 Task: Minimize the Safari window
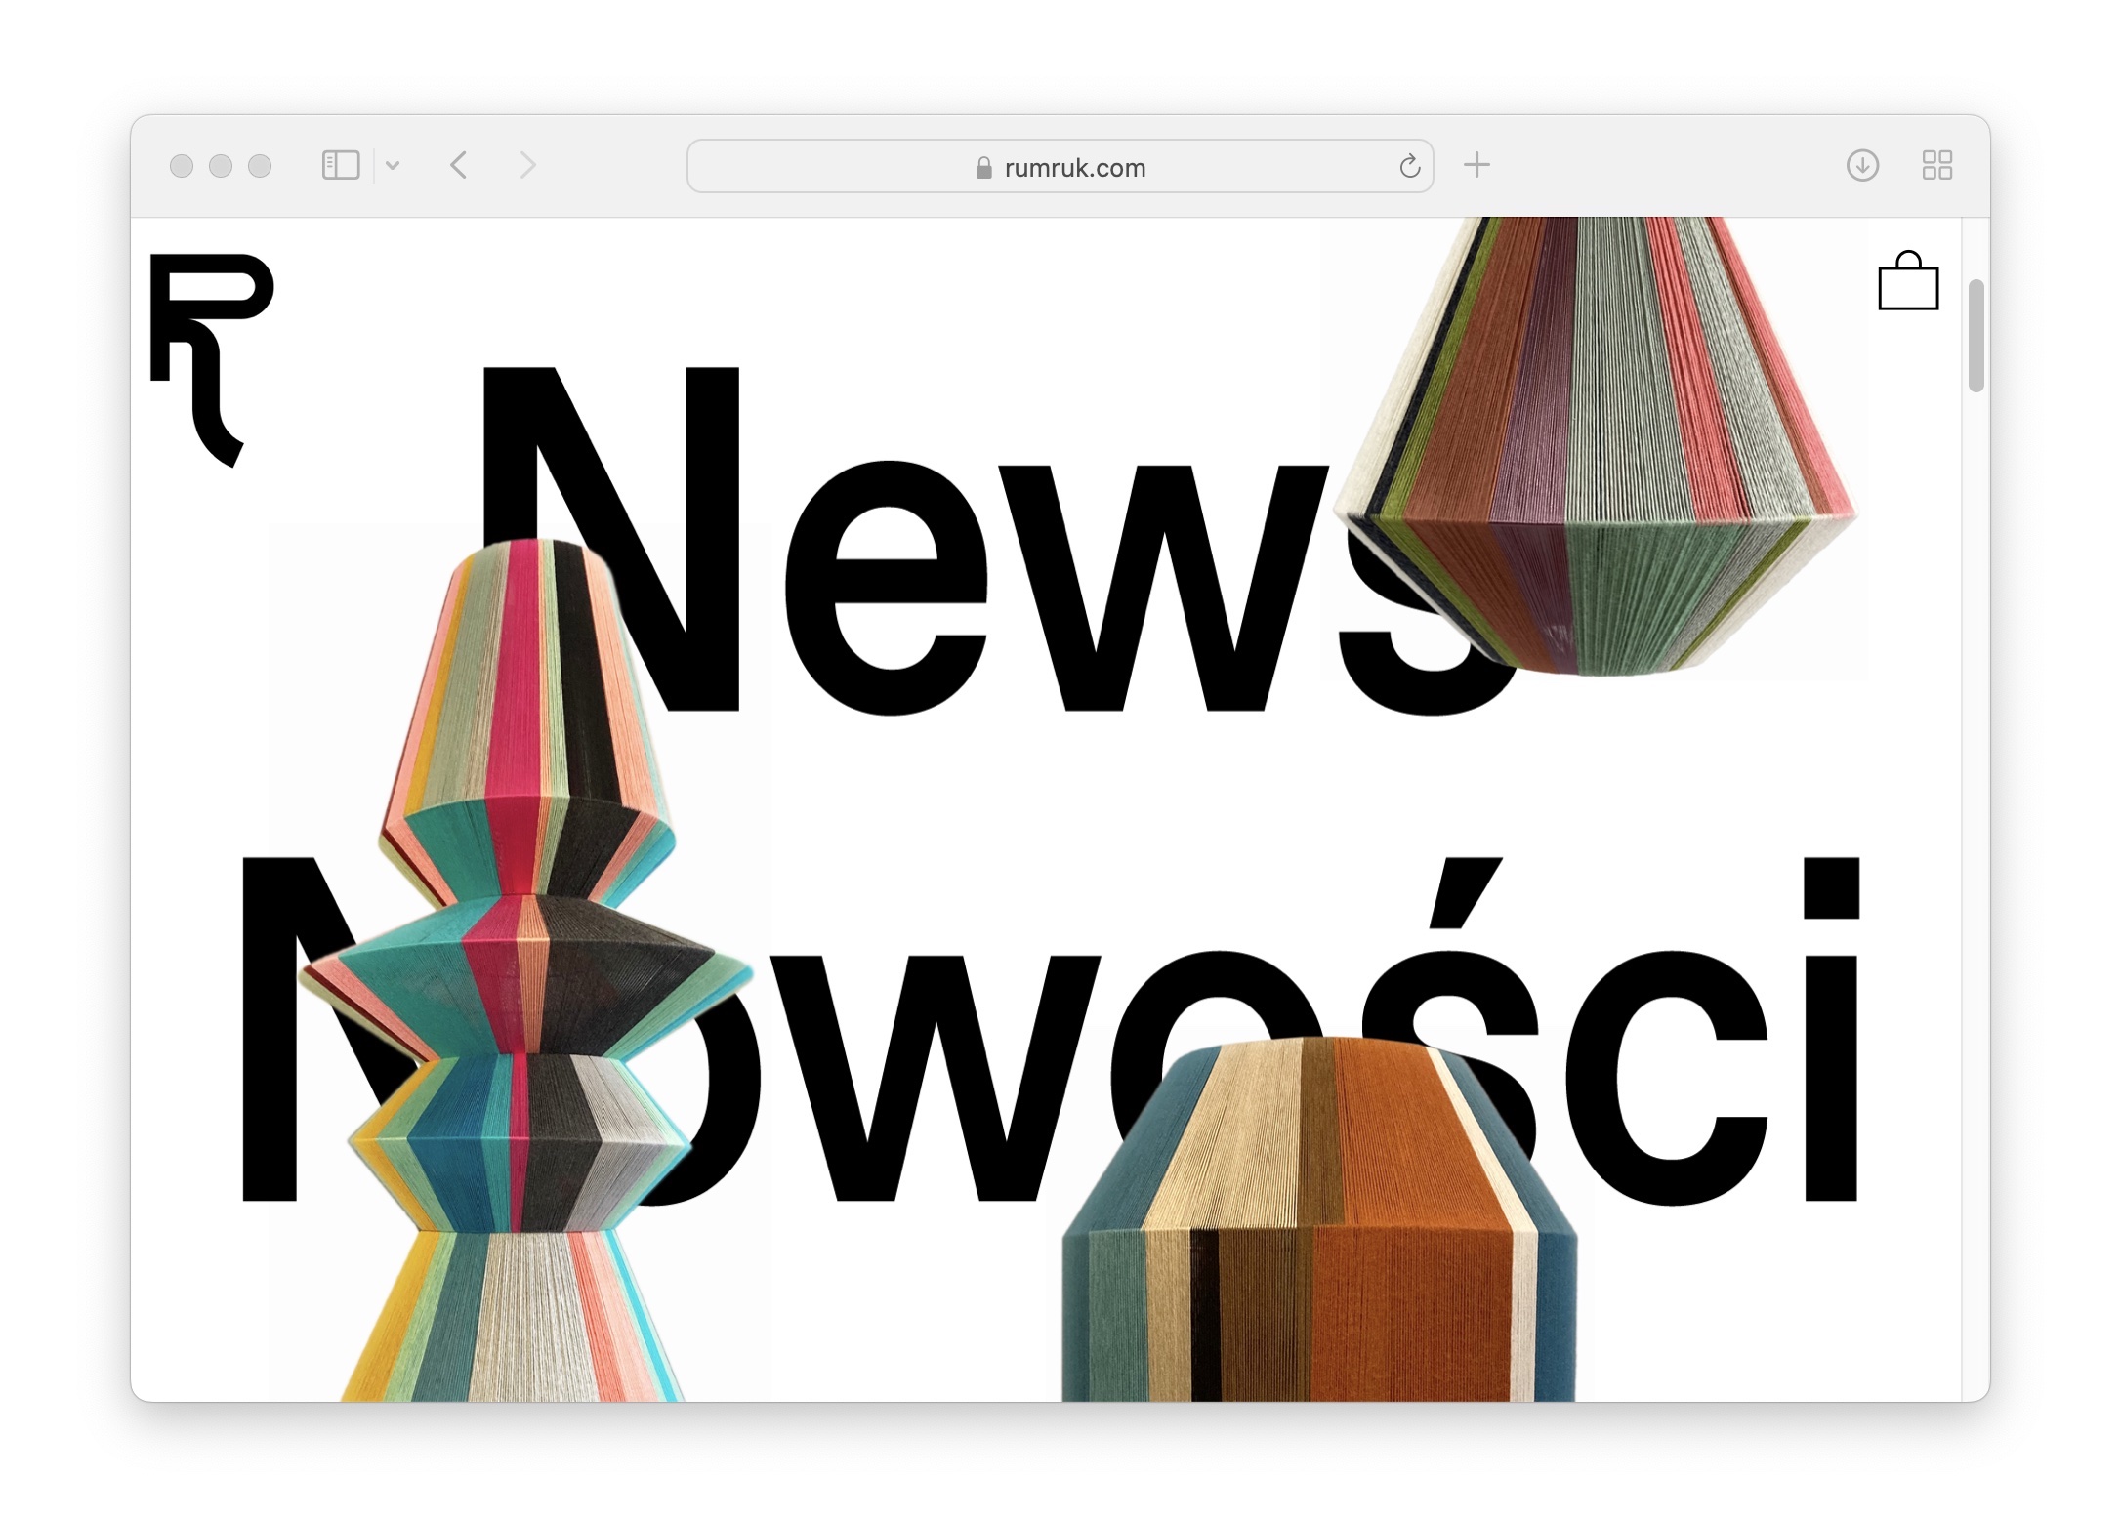[221, 166]
